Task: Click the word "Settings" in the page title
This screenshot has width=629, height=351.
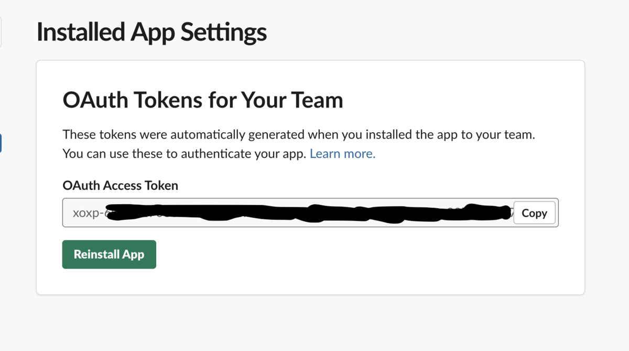Action: (223, 33)
